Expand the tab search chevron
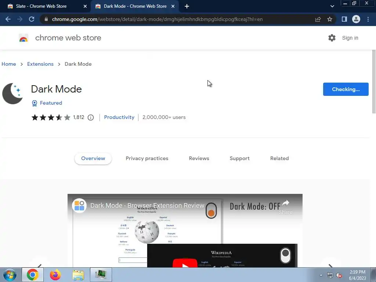376x282 pixels. click(x=332, y=6)
